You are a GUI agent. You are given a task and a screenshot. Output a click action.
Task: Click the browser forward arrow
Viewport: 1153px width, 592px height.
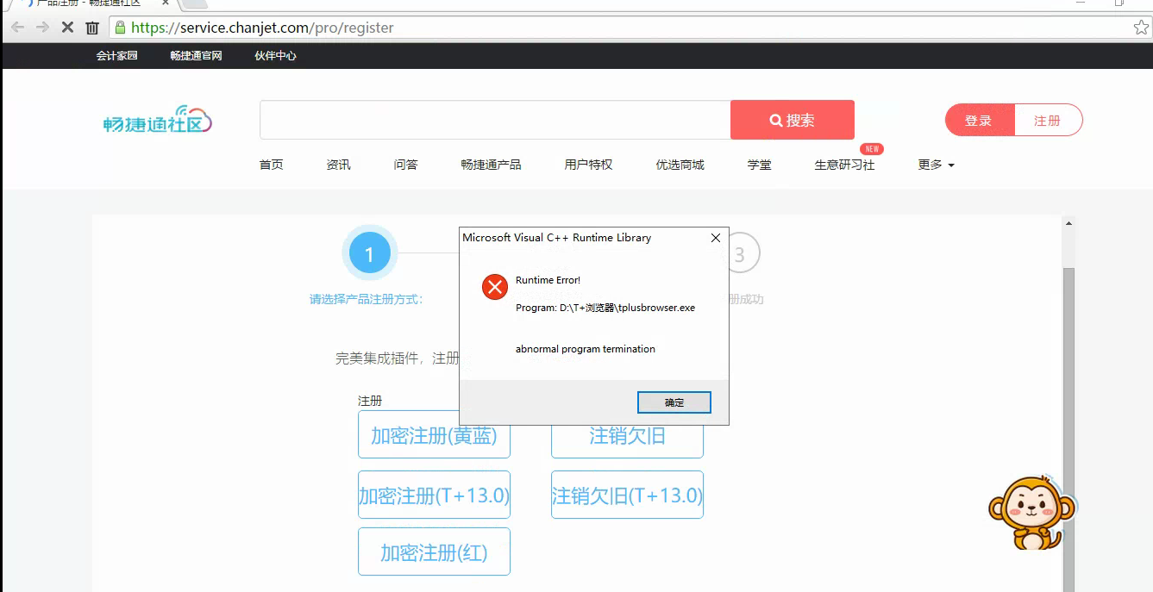click(x=42, y=28)
